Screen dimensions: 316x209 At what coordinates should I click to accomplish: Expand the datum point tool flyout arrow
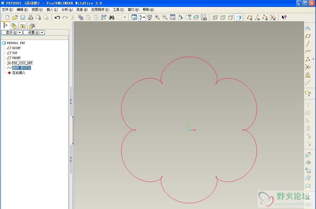[x=313, y=59]
